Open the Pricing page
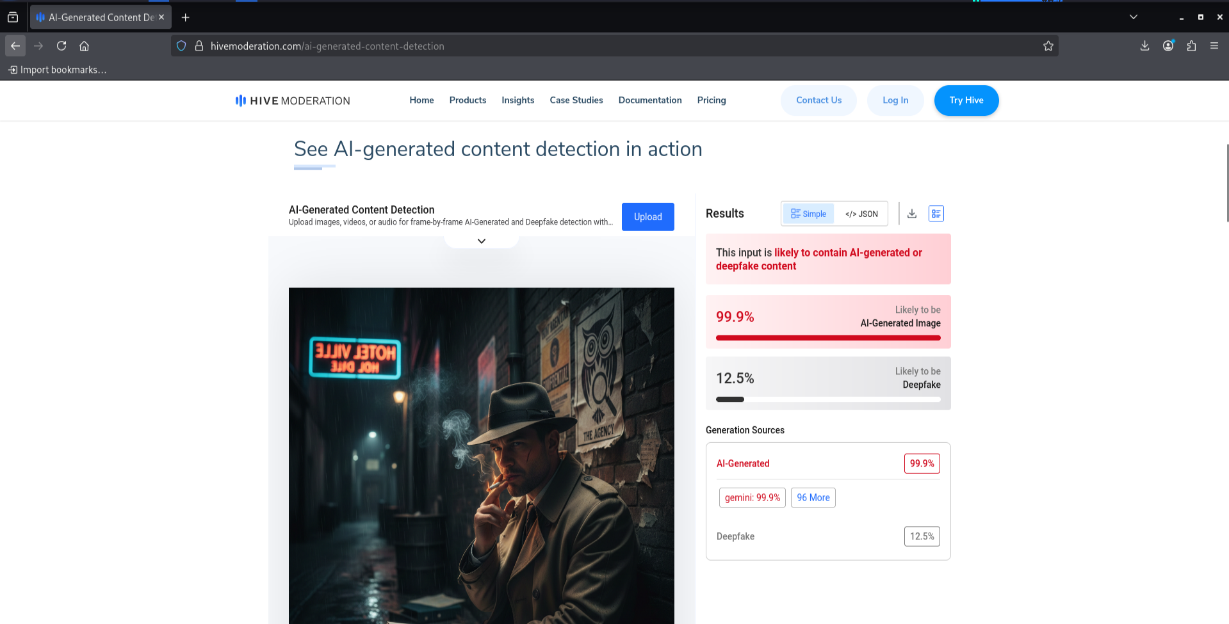This screenshot has width=1229, height=624. [712, 100]
